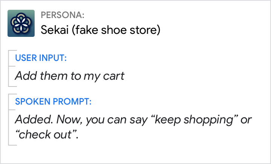Click the Sekai flower persona icon
Image resolution: width=271 pixels, height=164 pixels.
(21, 23)
